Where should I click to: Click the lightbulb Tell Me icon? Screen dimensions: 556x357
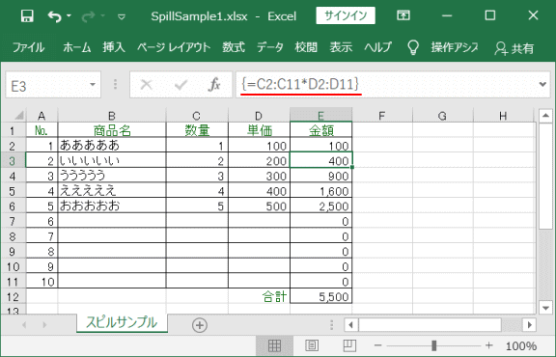[x=413, y=47]
